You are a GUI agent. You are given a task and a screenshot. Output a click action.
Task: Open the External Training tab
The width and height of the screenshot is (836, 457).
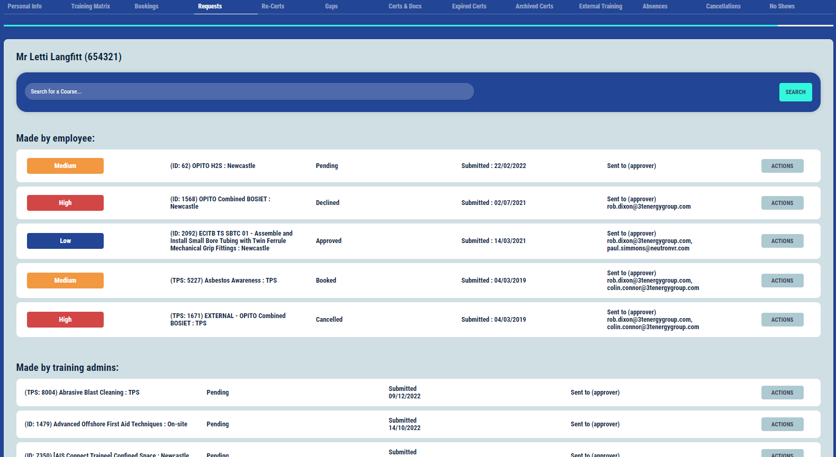coord(601,6)
